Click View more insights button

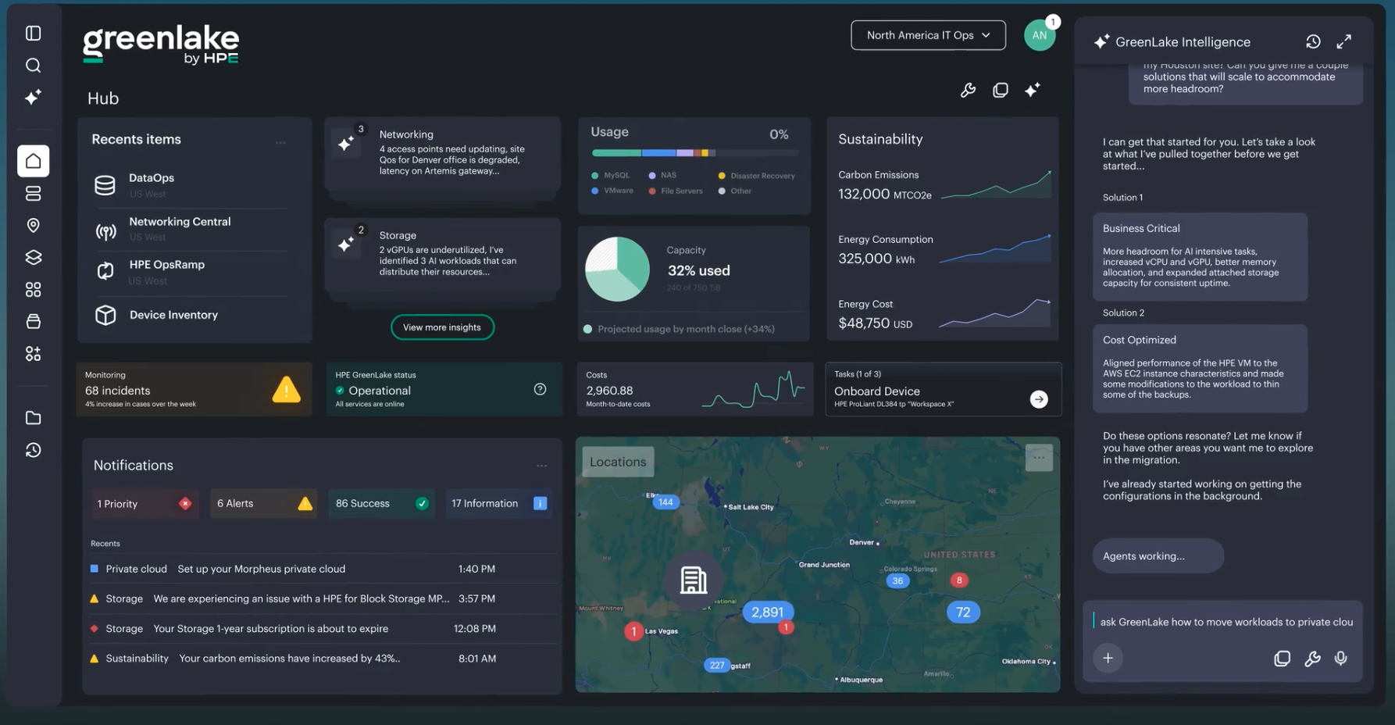click(442, 327)
